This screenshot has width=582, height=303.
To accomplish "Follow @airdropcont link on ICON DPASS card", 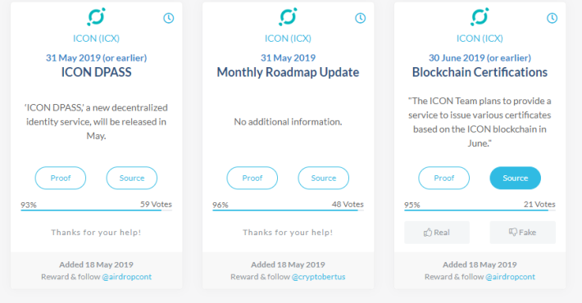I will click(126, 277).
